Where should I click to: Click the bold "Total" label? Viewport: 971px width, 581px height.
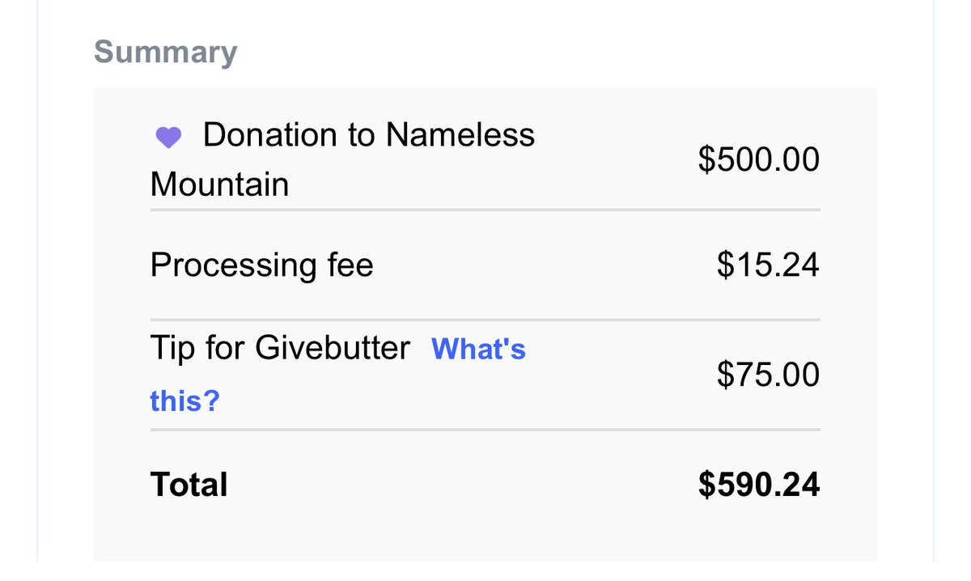189,485
